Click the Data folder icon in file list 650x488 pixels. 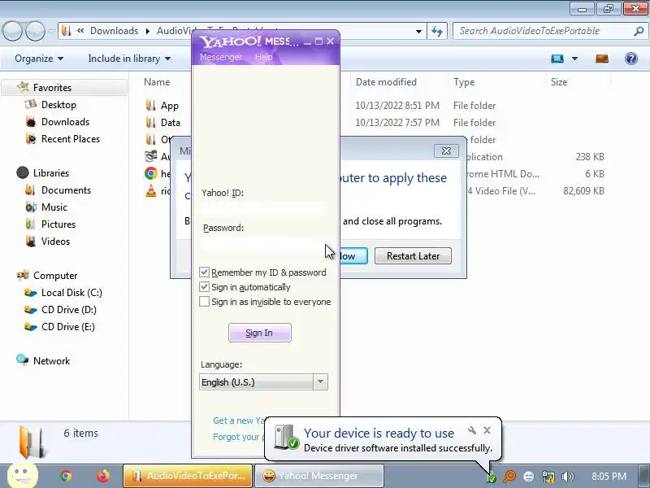point(151,122)
